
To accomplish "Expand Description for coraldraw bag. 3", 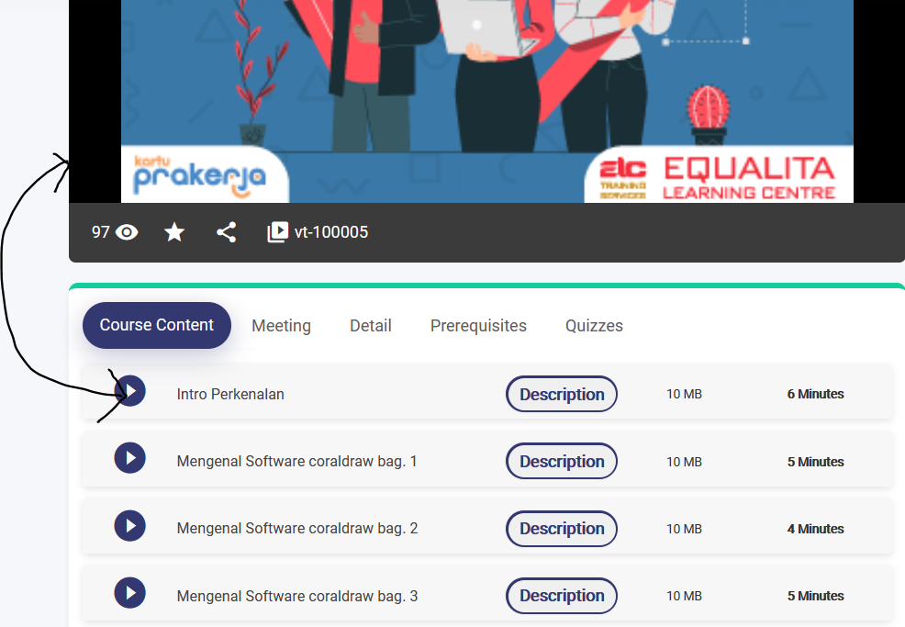I will coord(562,595).
